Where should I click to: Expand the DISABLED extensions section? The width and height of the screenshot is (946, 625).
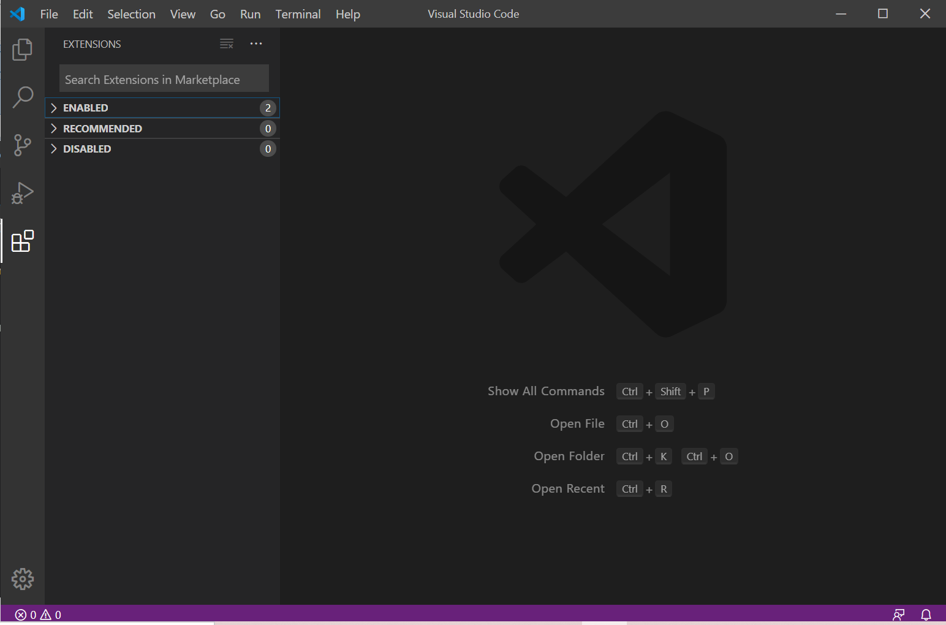click(162, 149)
